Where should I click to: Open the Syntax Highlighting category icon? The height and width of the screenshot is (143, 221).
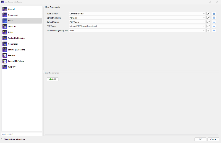5,38
